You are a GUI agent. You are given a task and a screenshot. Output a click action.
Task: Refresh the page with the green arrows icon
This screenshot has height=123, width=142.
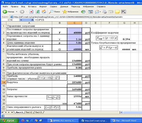38,12
